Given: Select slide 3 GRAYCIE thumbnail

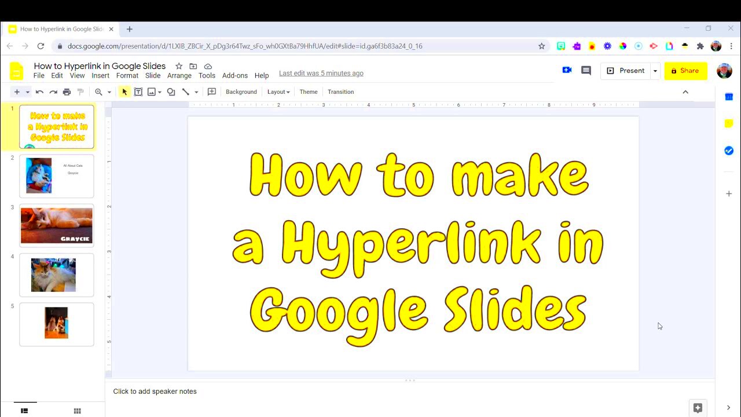Looking at the screenshot, I should point(57,225).
